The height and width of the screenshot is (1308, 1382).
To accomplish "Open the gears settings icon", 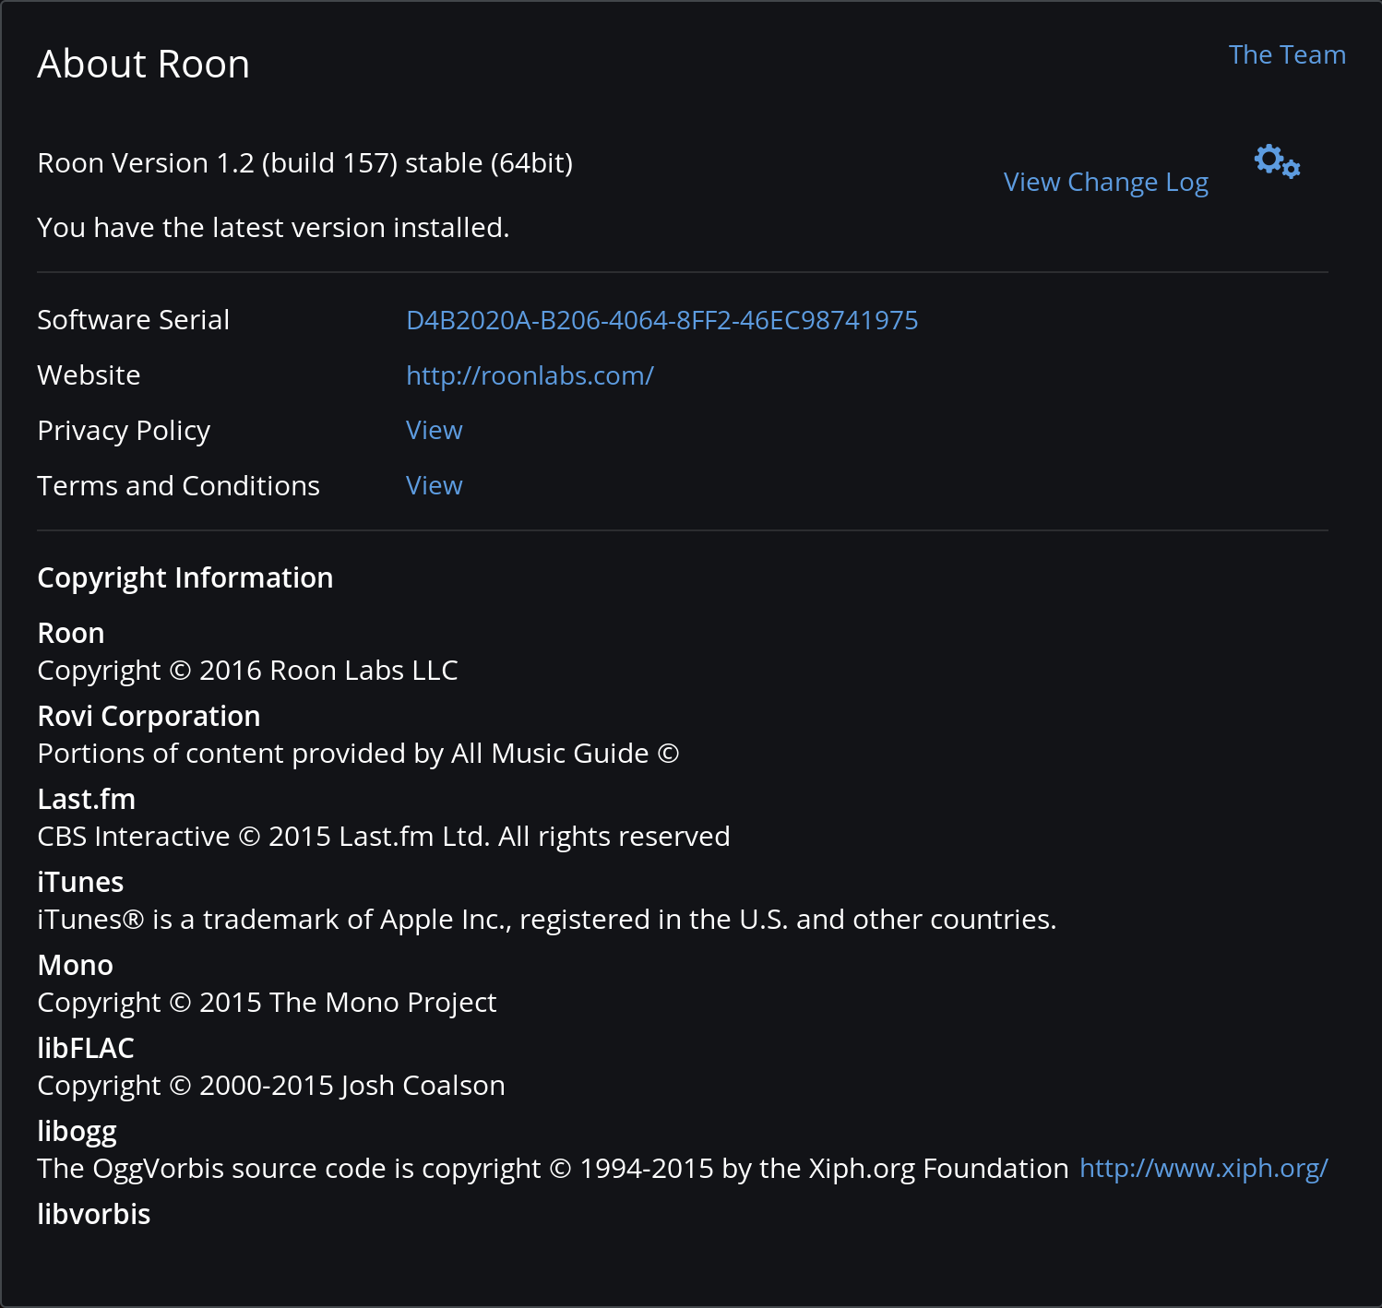I will [1277, 161].
